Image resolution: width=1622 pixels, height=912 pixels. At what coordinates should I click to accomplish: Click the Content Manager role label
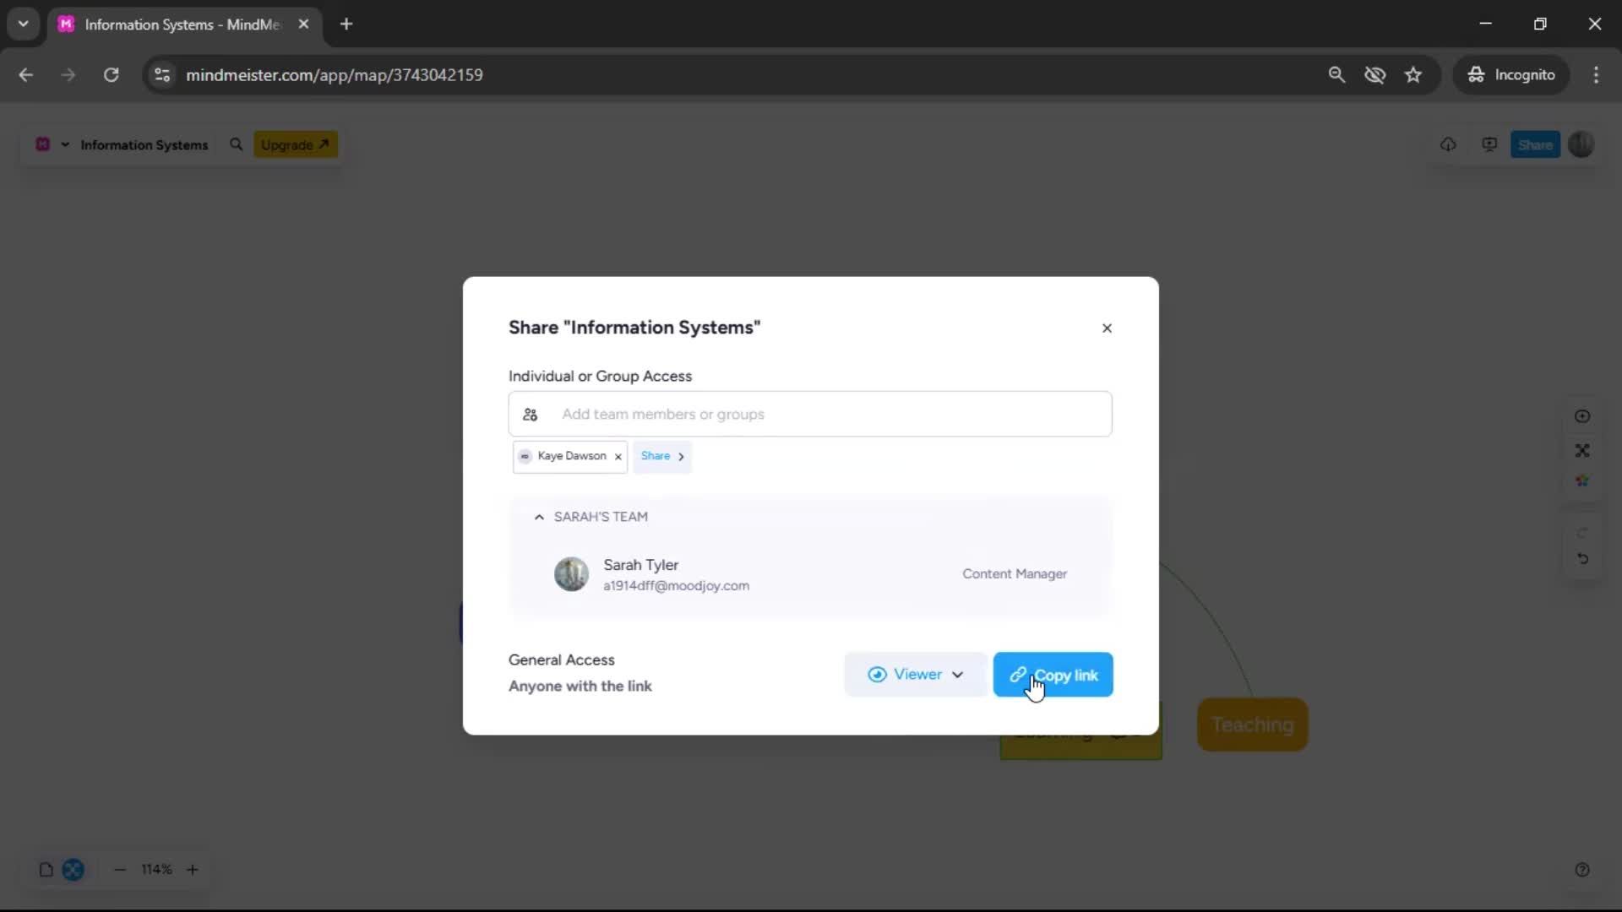1015,574
